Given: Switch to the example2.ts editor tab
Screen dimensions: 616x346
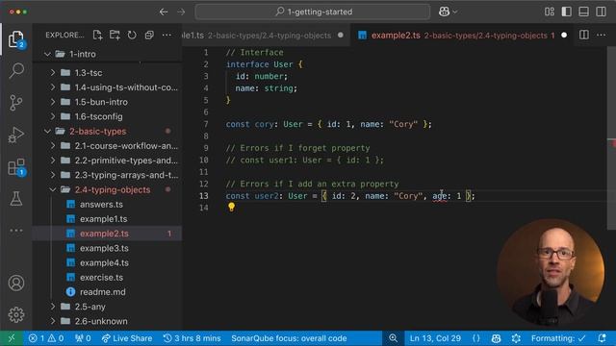Looking at the screenshot, I should tap(462, 36).
